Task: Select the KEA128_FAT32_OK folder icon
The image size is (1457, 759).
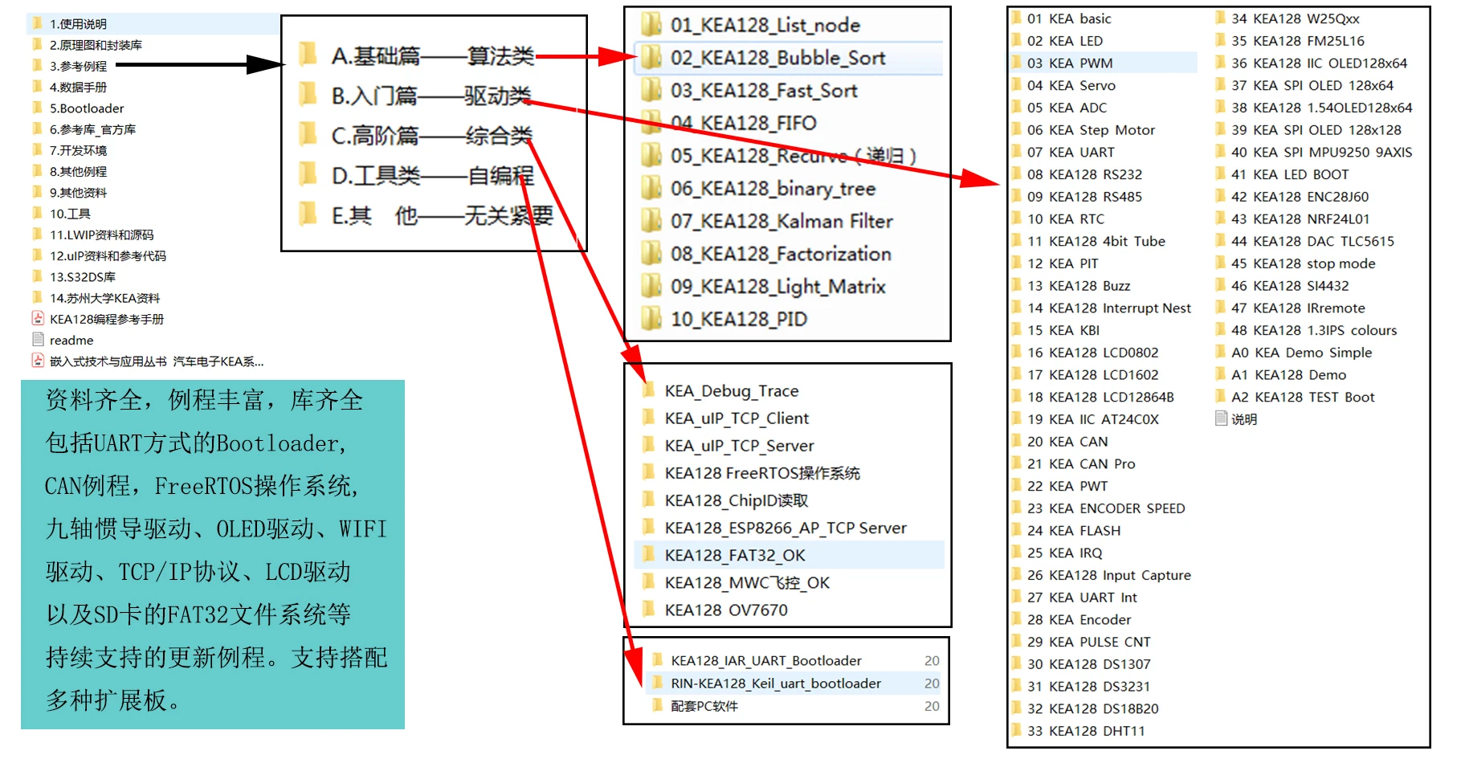Action: (x=648, y=555)
